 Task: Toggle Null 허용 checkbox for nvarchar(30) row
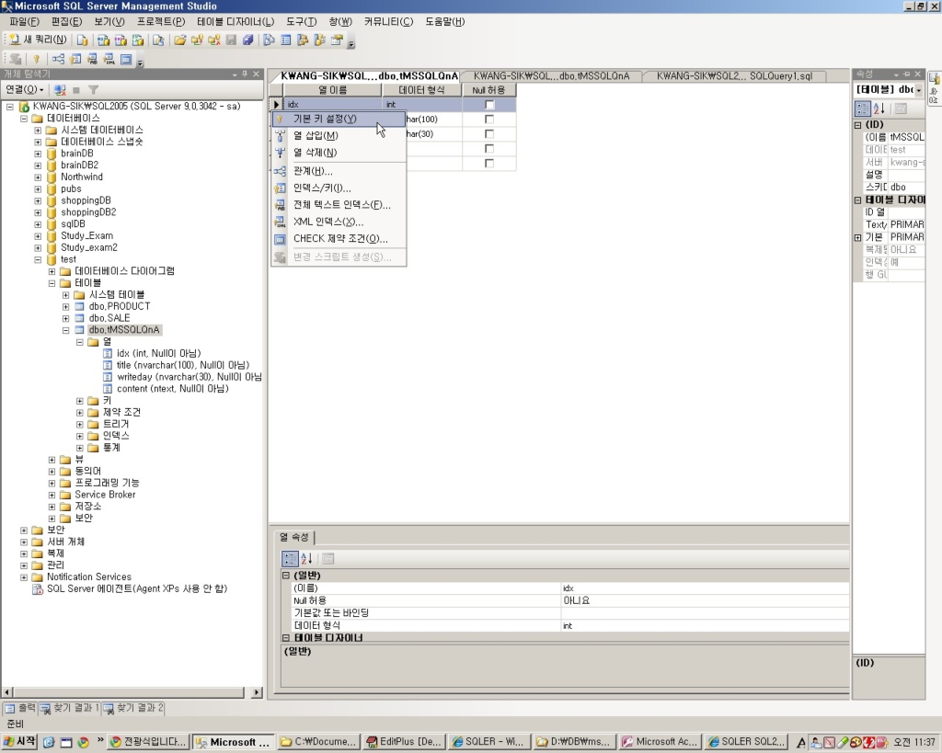tap(489, 134)
